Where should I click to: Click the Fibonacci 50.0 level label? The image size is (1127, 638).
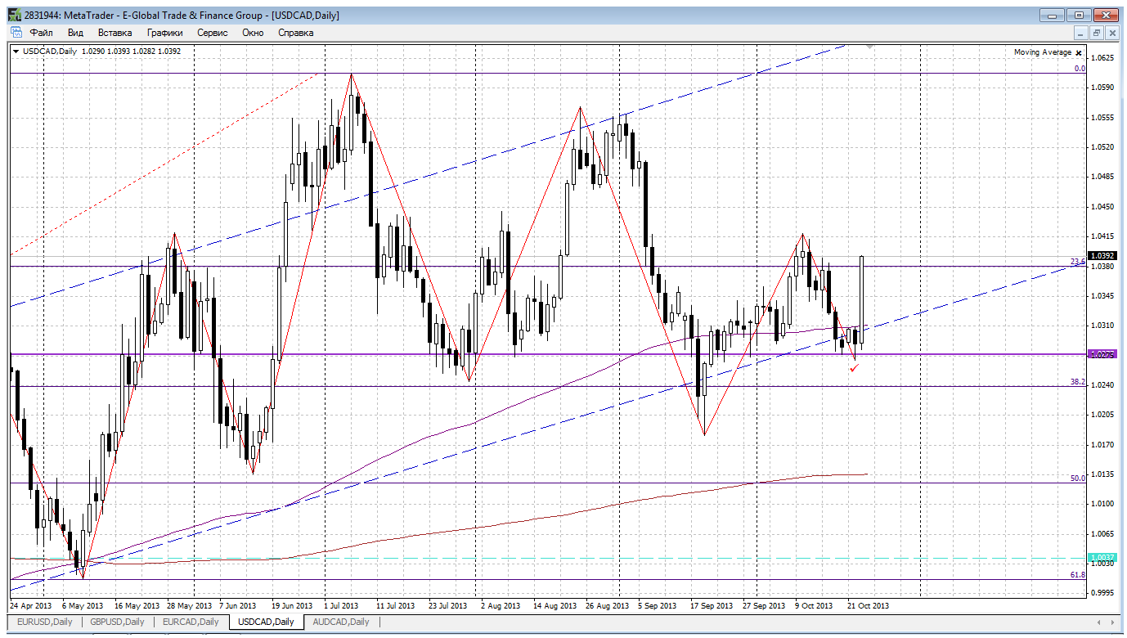(x=1078, y=478)
